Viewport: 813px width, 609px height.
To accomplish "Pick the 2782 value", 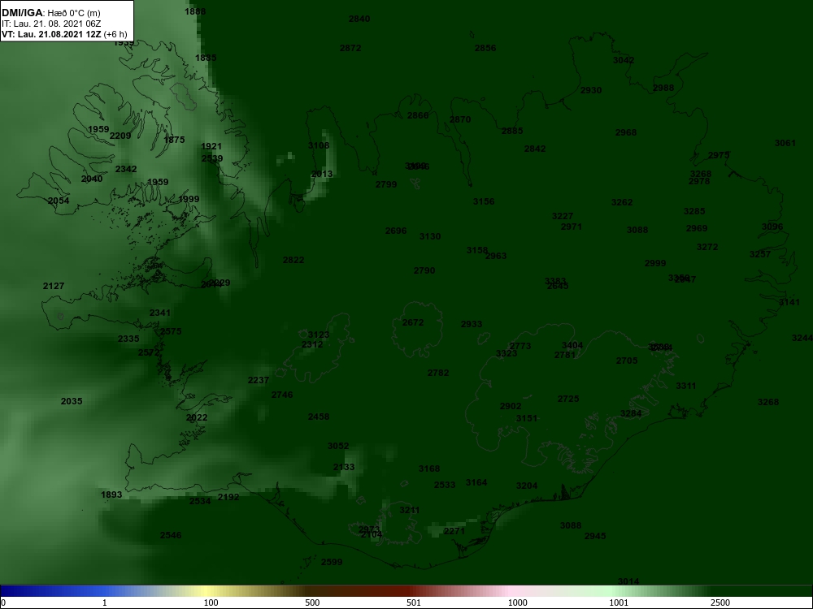I will [x=438, y=373].
